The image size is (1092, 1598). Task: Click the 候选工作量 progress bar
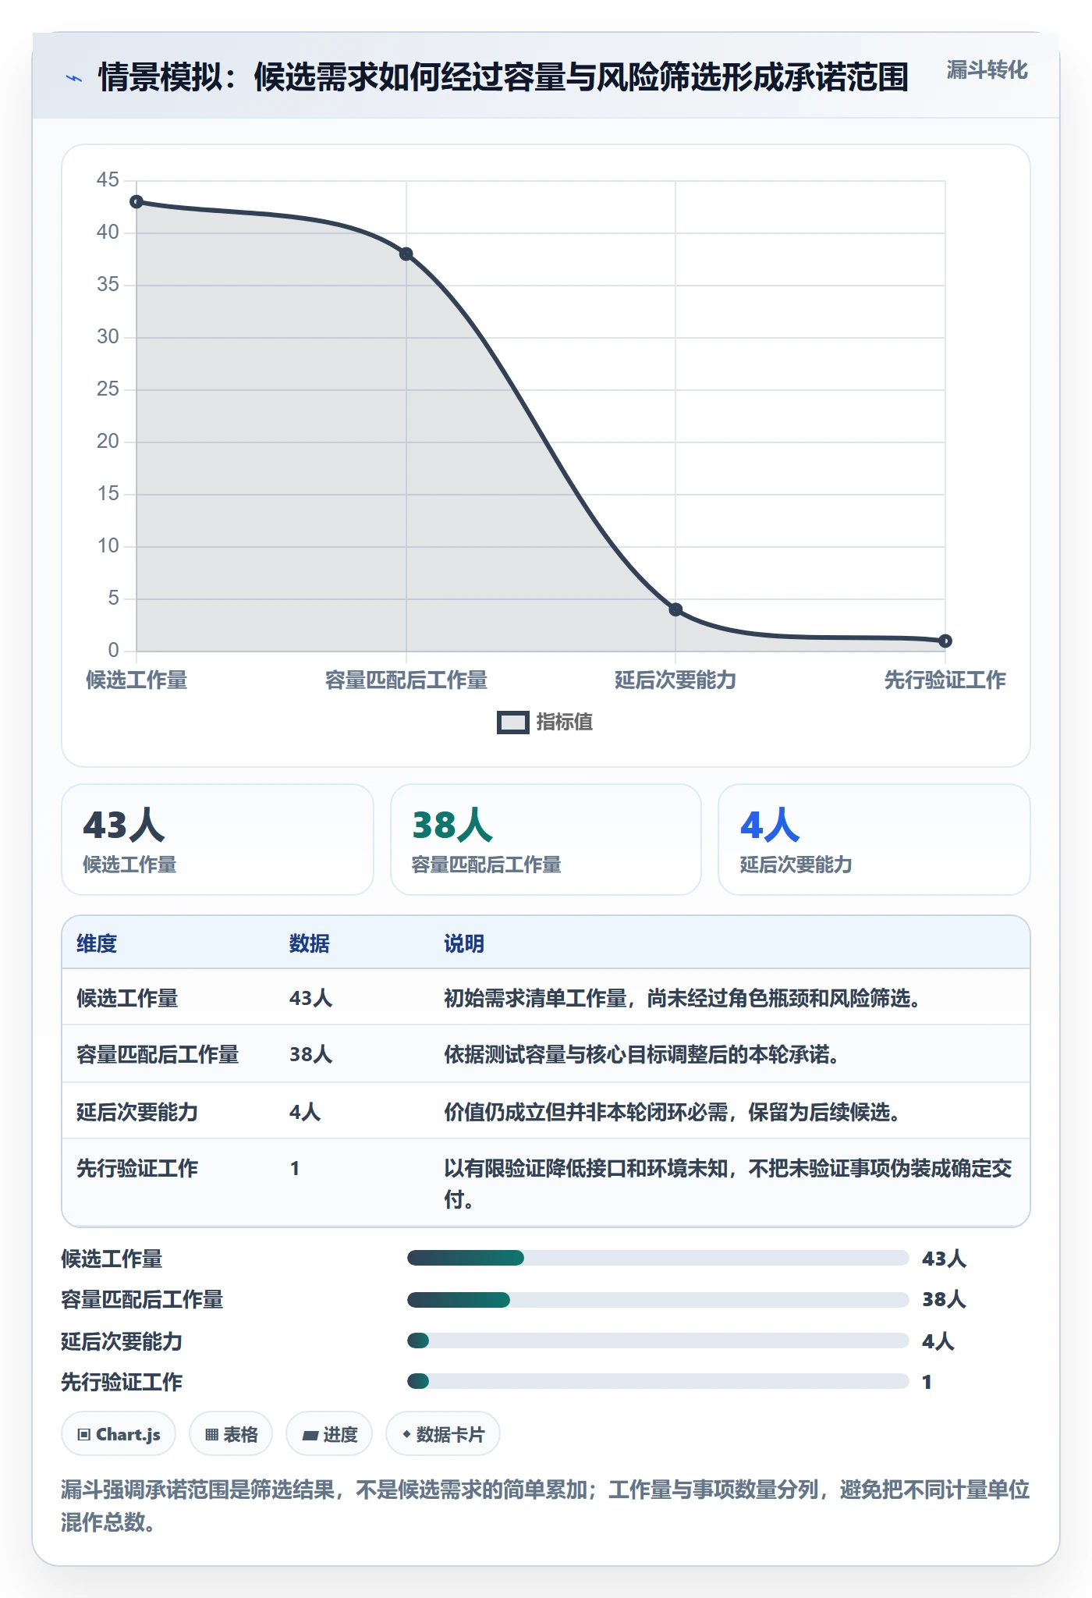[658, 1258]
